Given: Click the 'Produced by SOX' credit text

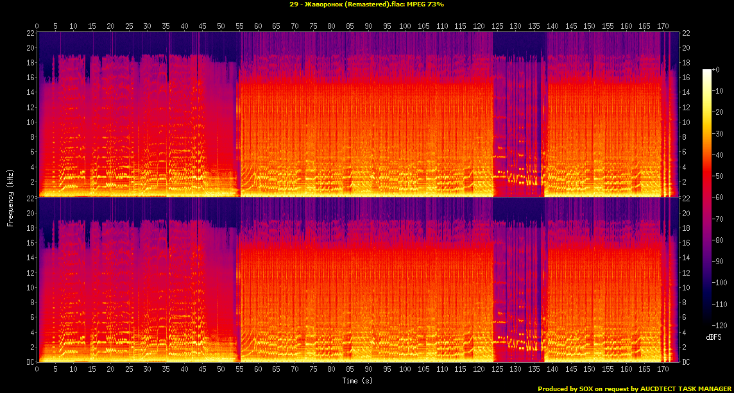Looking at the screenshot, I should coord(566,389).
